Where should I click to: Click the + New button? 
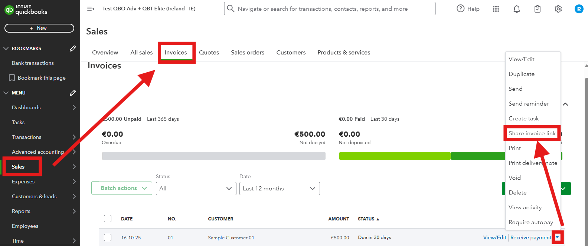39,28
